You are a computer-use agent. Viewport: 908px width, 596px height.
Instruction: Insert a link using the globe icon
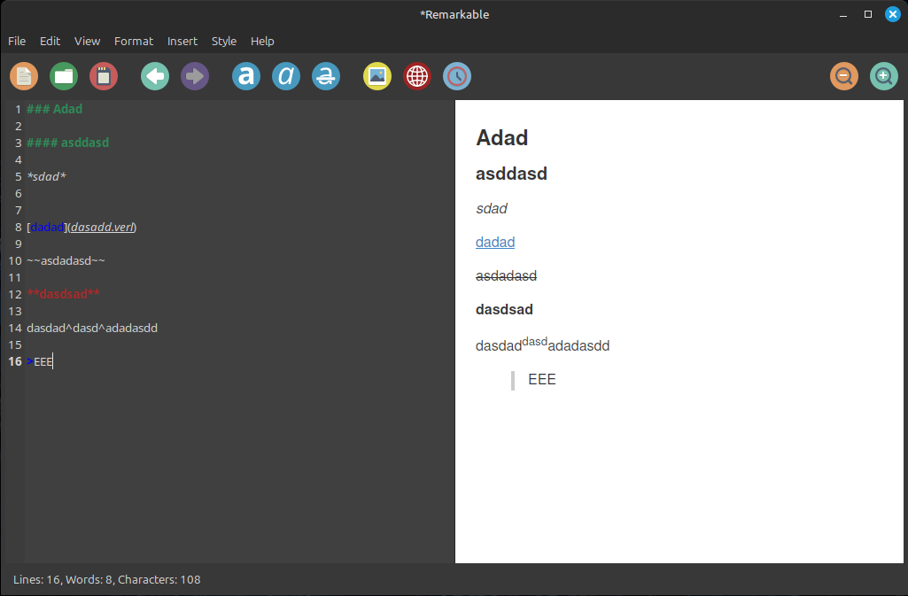click(417, 76)
